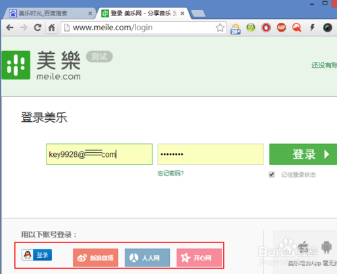337x274 pixels.
Task: Click the green smiley face extension icon
Action: tap(251, 28)
